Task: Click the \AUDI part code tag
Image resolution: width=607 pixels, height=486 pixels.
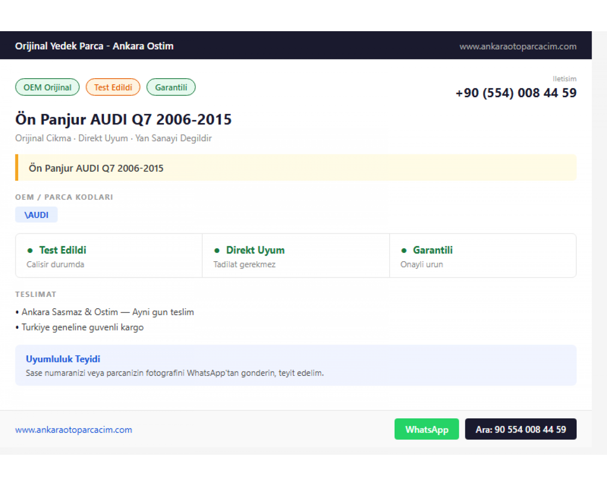Action: [x=36, y=215]
